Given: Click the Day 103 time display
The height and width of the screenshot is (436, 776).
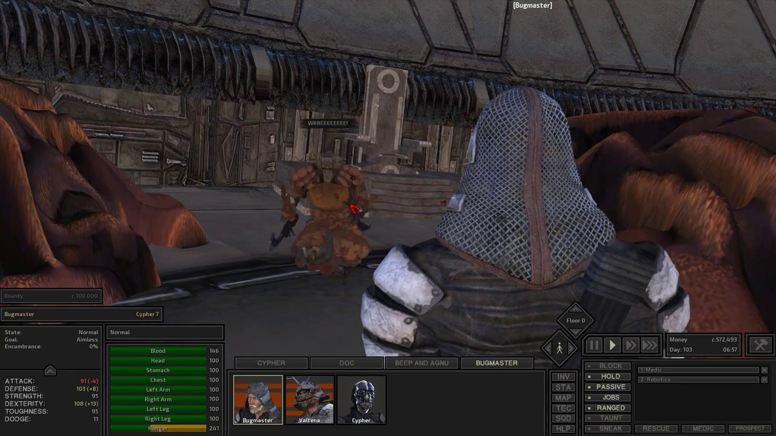Looking at the screenshot, I should (x=703, y=349).
